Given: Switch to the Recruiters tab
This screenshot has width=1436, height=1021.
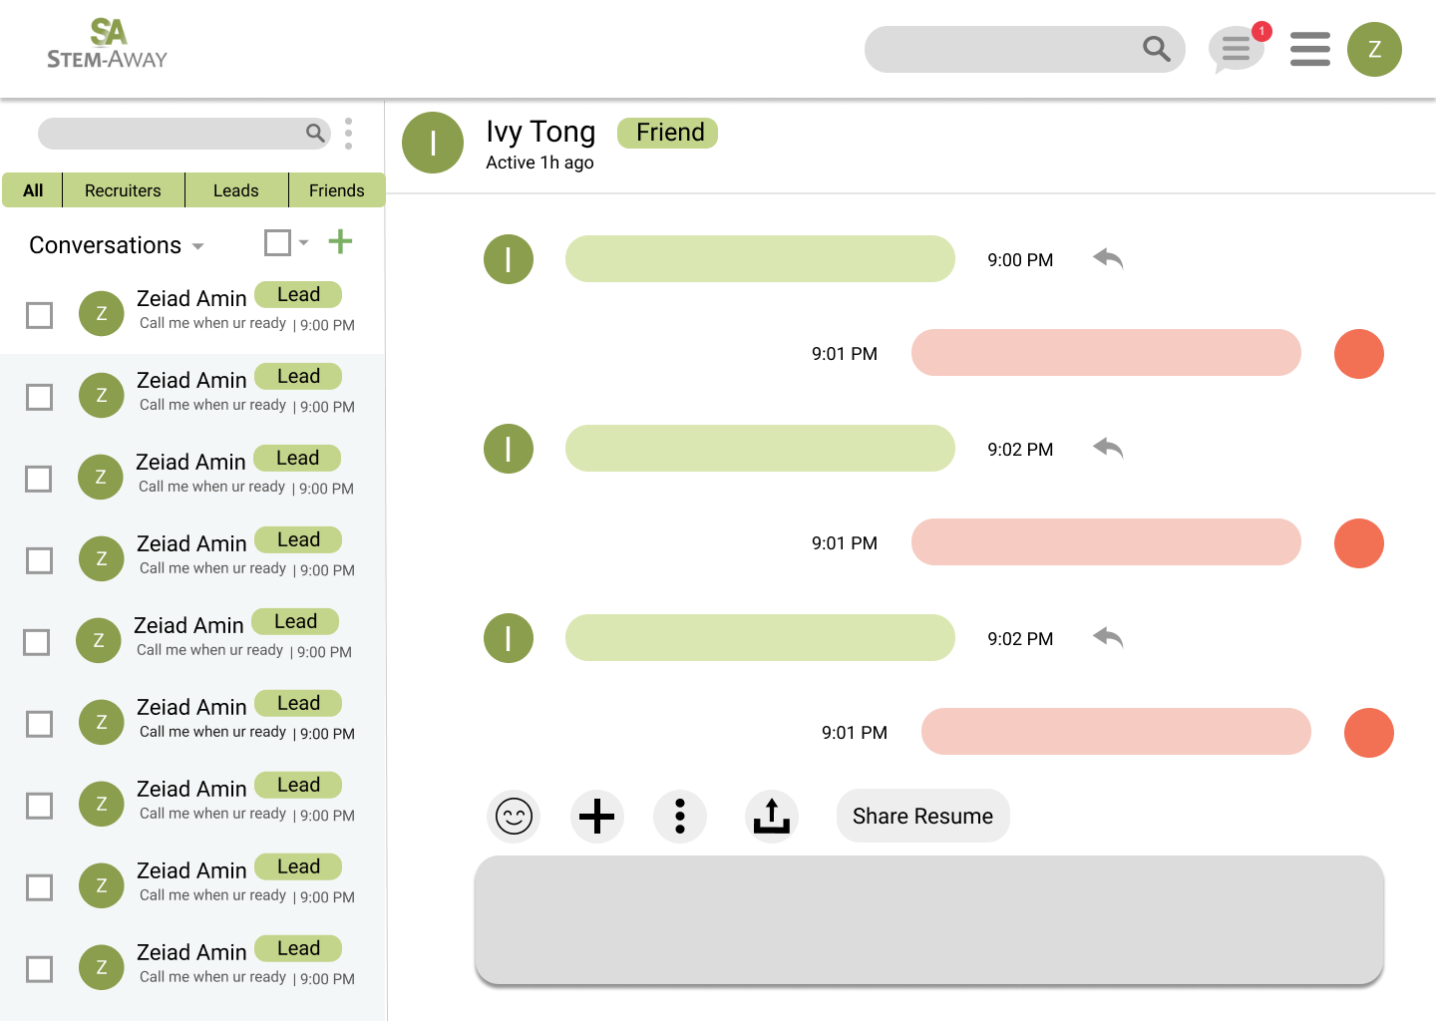Looking at the screenshot, I should point(123,190).
